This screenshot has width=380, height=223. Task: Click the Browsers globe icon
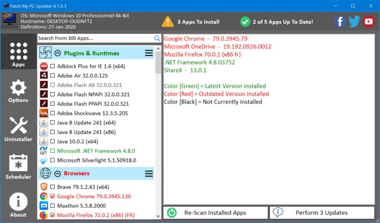pos(45,173)
